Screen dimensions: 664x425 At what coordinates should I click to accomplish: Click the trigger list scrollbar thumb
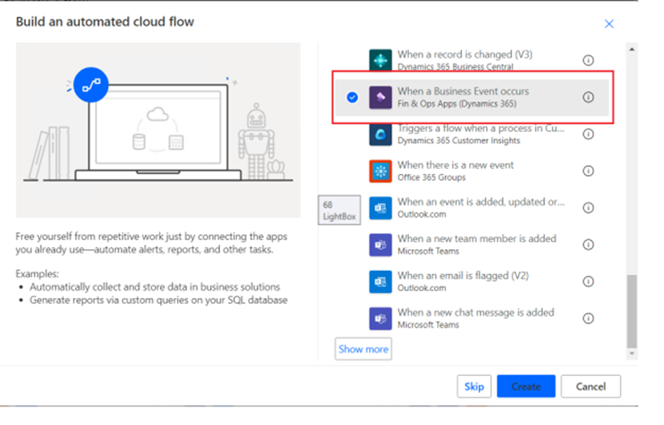point(632,311)
